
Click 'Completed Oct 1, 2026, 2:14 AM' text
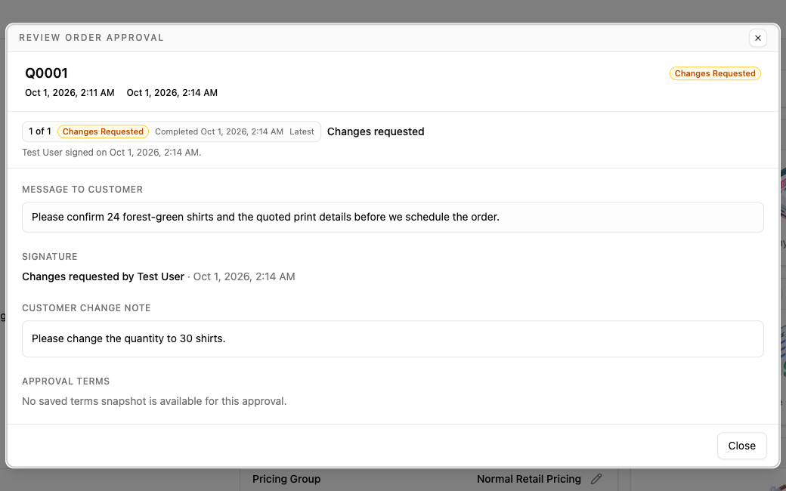tap(219, 131)
